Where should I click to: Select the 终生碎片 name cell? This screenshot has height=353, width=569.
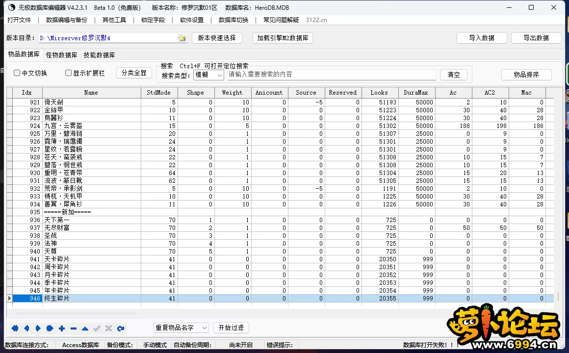coord(91,298)
